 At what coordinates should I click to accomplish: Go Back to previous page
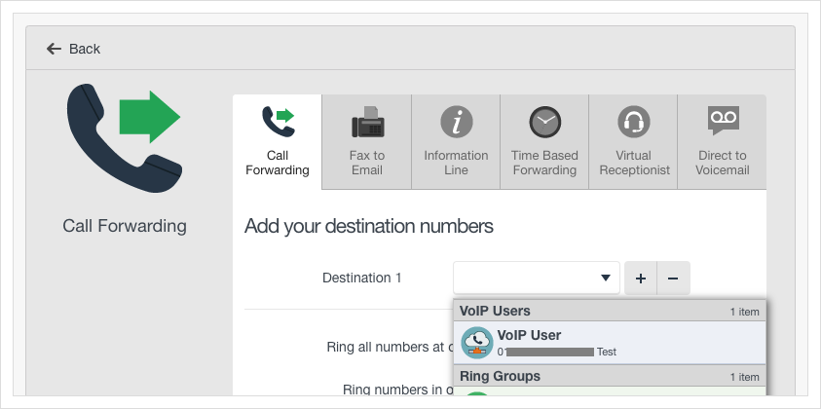(73, 49)
